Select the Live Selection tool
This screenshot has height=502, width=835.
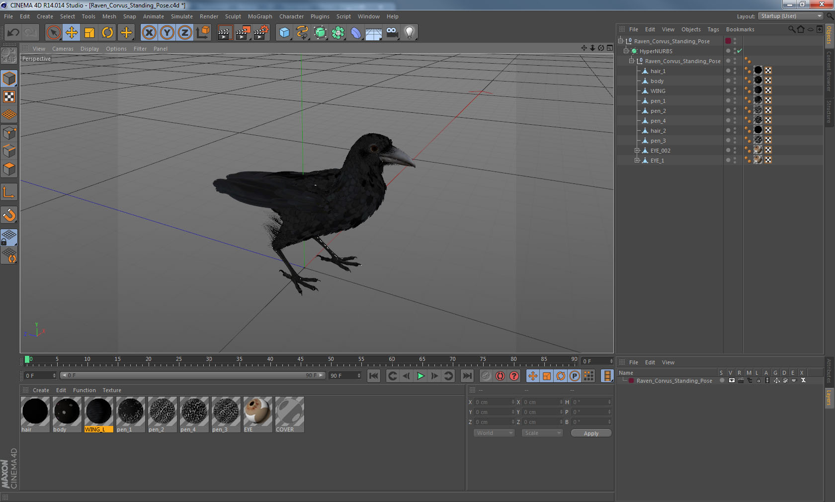coord(53,33)
